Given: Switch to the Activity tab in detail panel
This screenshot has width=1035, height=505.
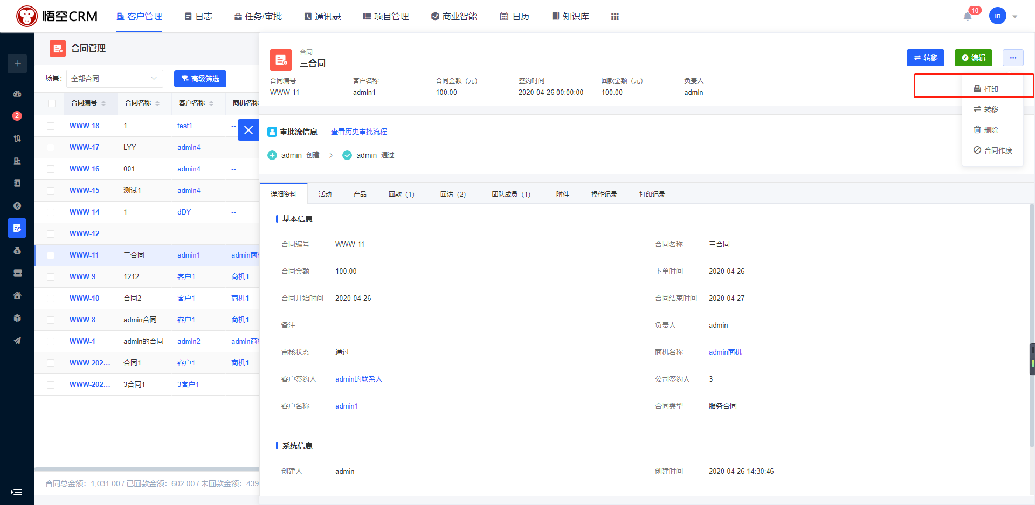Looking at the screenshot, I should pos(325,195).
